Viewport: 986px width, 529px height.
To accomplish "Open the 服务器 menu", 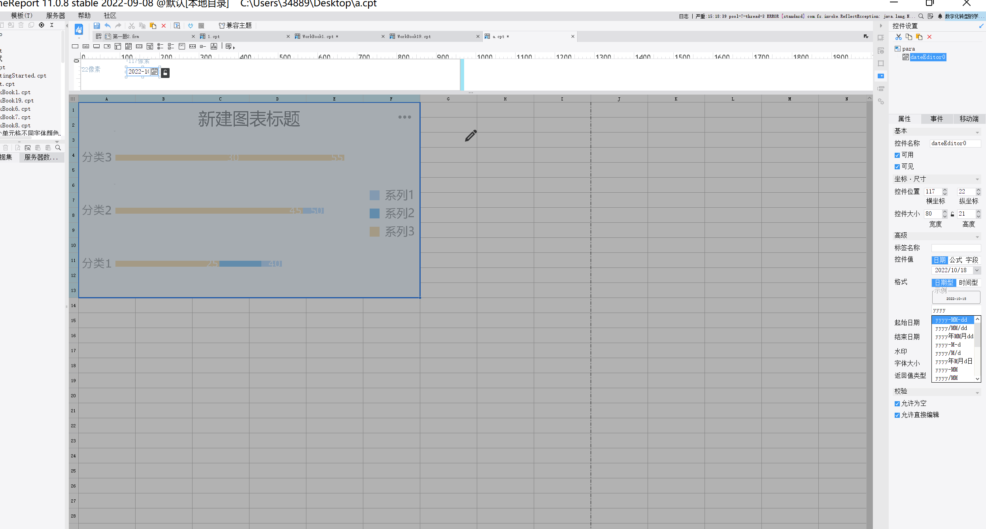I will pos(56,15).
